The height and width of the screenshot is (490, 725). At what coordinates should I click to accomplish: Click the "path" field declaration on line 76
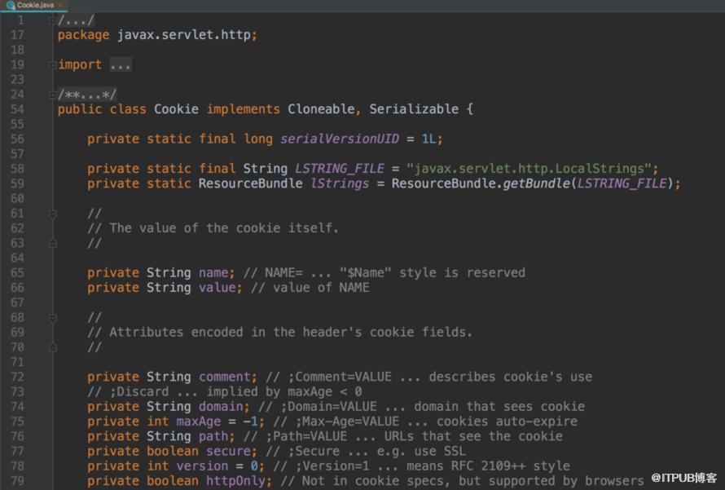[x=213, y=436]
